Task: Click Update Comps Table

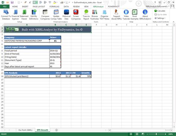Action: pyautogui.click(x=56, y=15)
